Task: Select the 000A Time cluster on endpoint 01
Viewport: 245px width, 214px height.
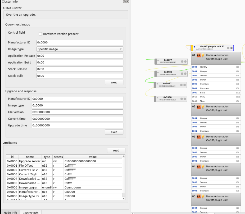Action: [x=216, y=101]
